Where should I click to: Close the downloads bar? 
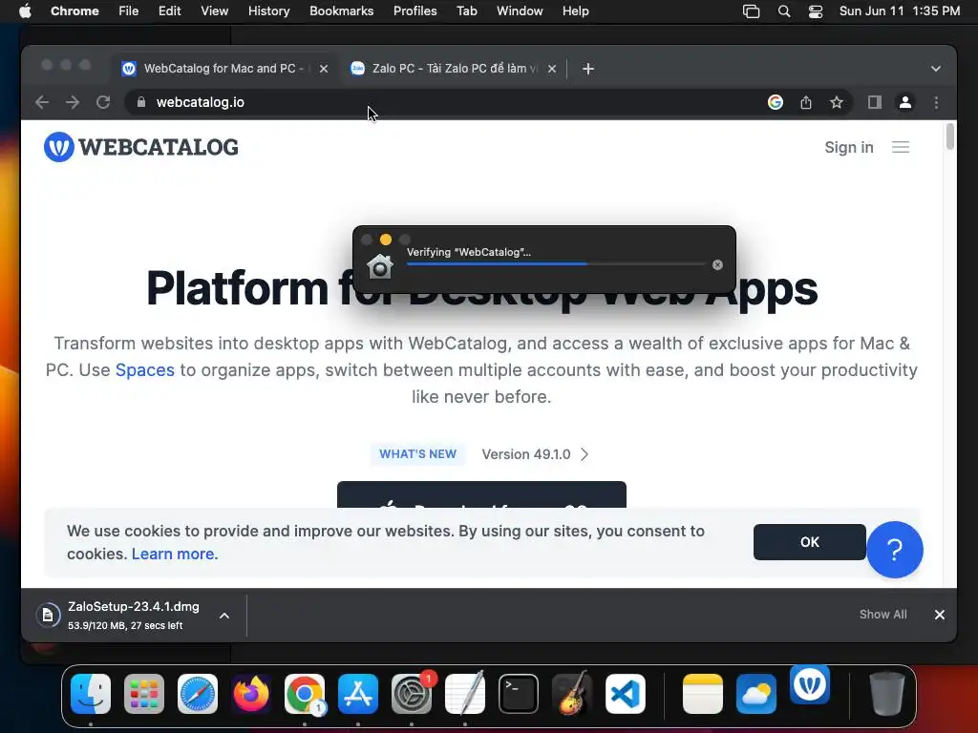point(940,615)
